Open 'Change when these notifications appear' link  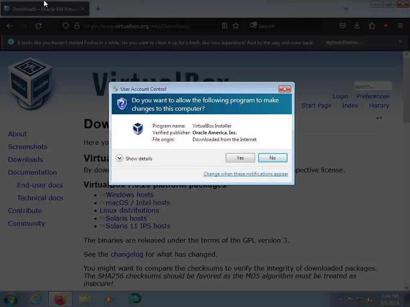246,174
